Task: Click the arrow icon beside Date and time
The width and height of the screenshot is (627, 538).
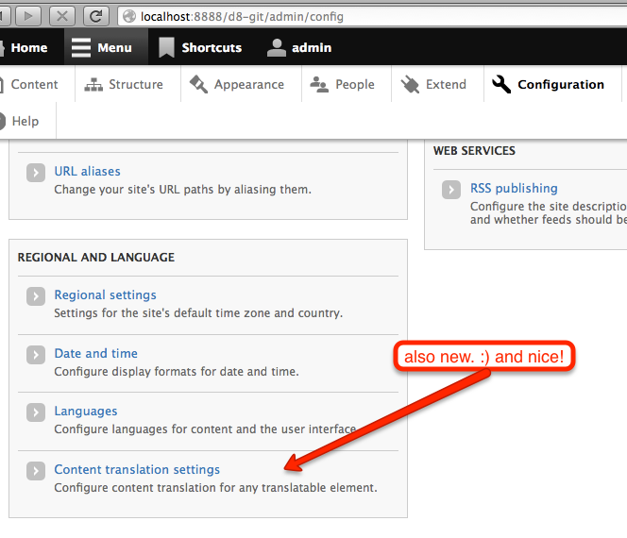Action: pos(36,355)
